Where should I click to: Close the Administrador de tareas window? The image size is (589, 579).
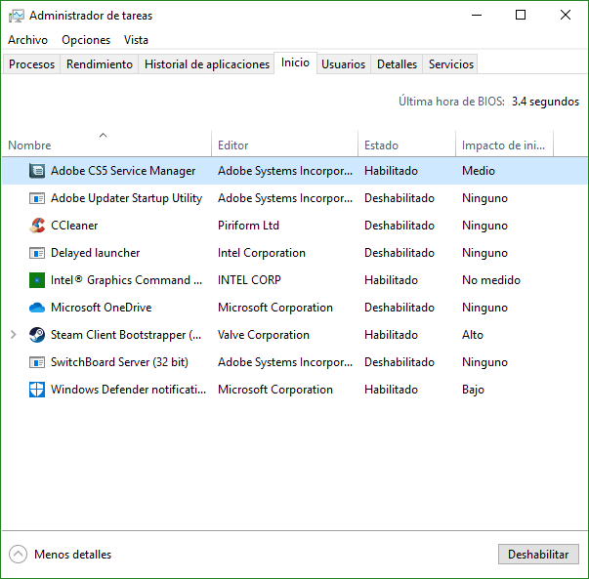click(x=566, y=16)
